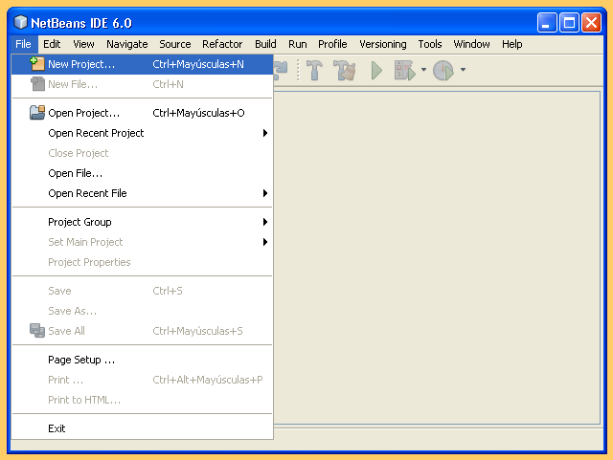The image size is (613, 460).
Task: Click the Build Main Project hammer icon
Action: click(x=314, y=70)
